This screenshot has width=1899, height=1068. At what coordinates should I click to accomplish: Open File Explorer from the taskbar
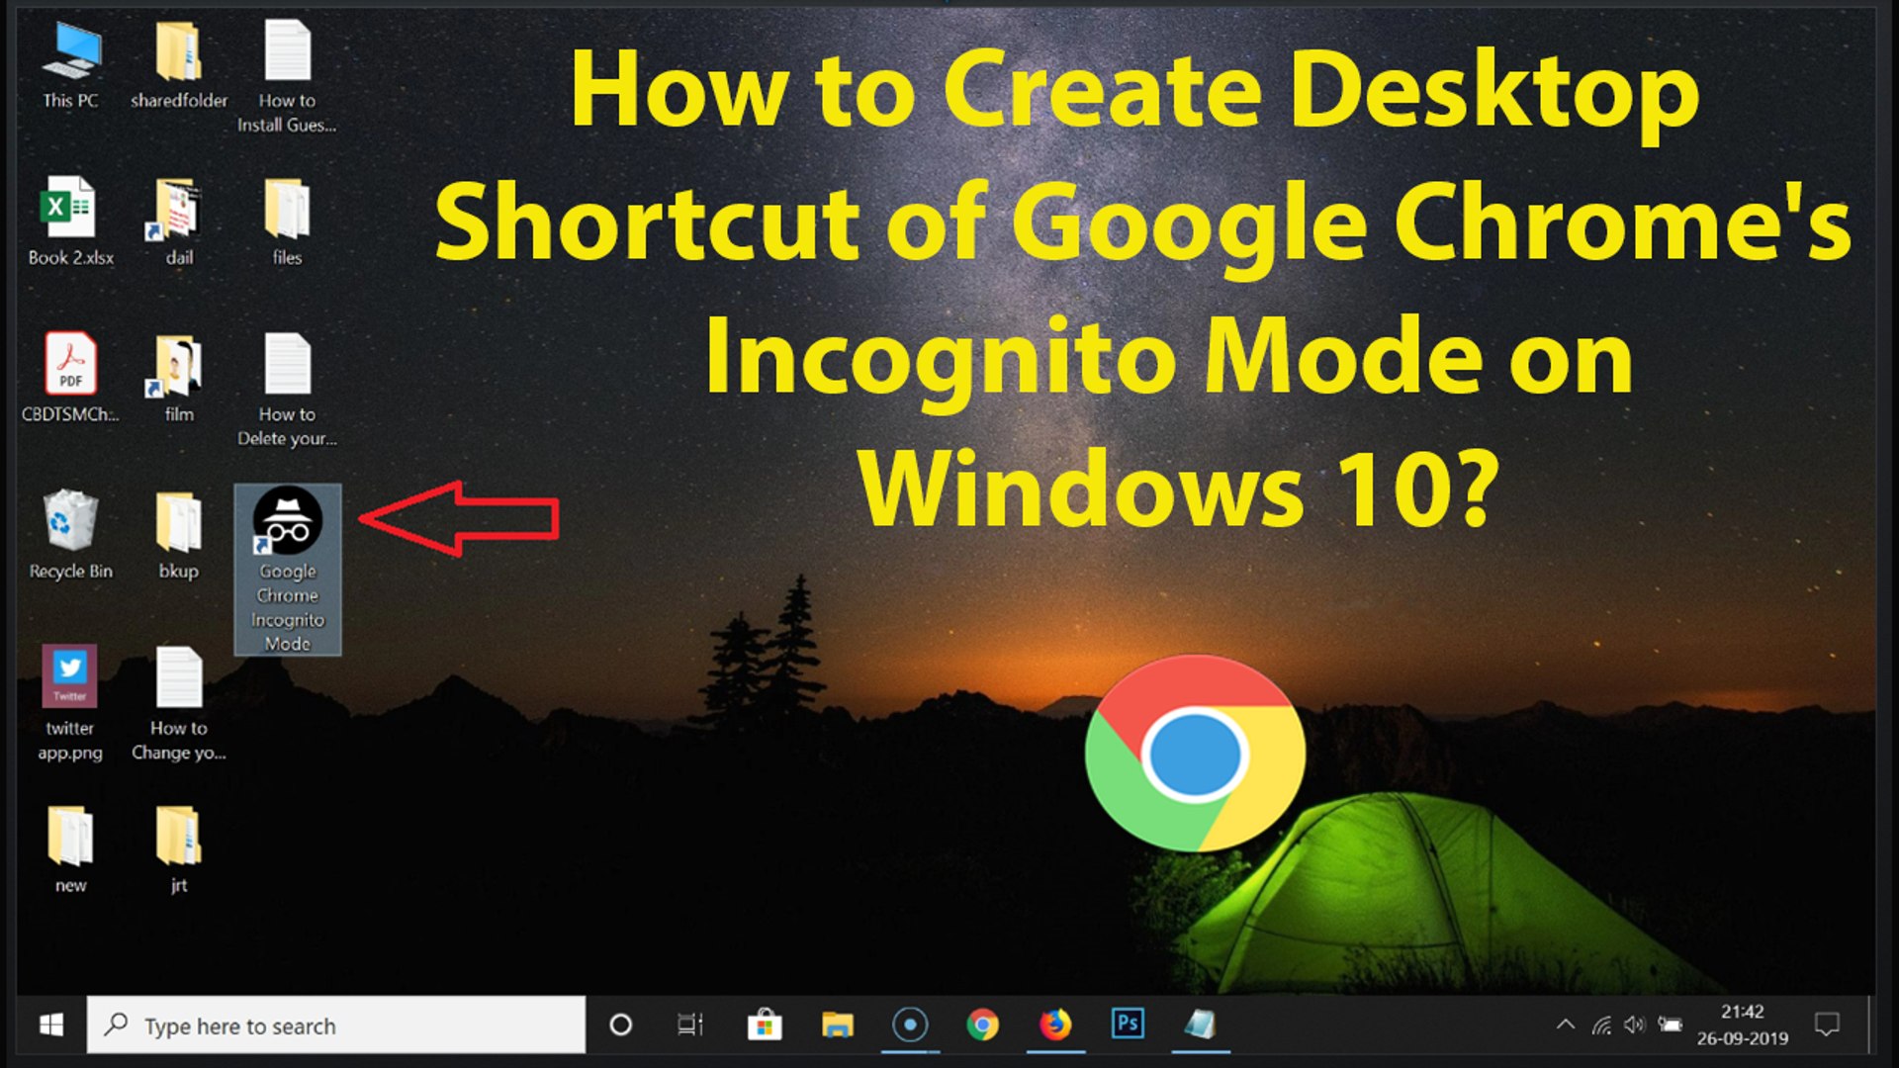pyautogui.click(x=837, y=1024)
